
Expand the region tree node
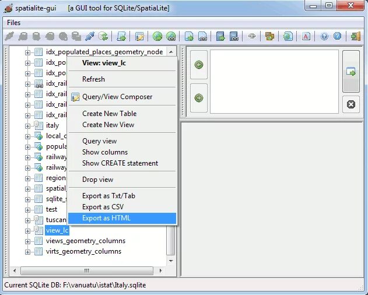click(x=27, y=178)
